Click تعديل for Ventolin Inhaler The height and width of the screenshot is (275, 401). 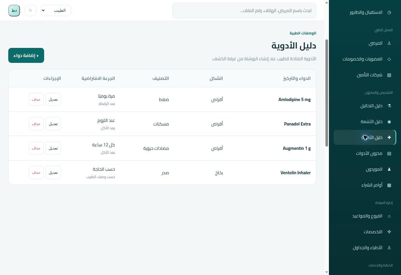(53, 172)
